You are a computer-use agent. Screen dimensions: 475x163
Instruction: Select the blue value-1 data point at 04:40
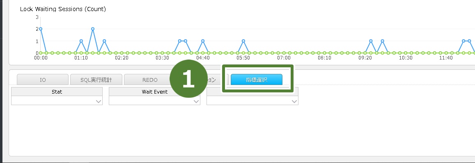pos(203,41)
